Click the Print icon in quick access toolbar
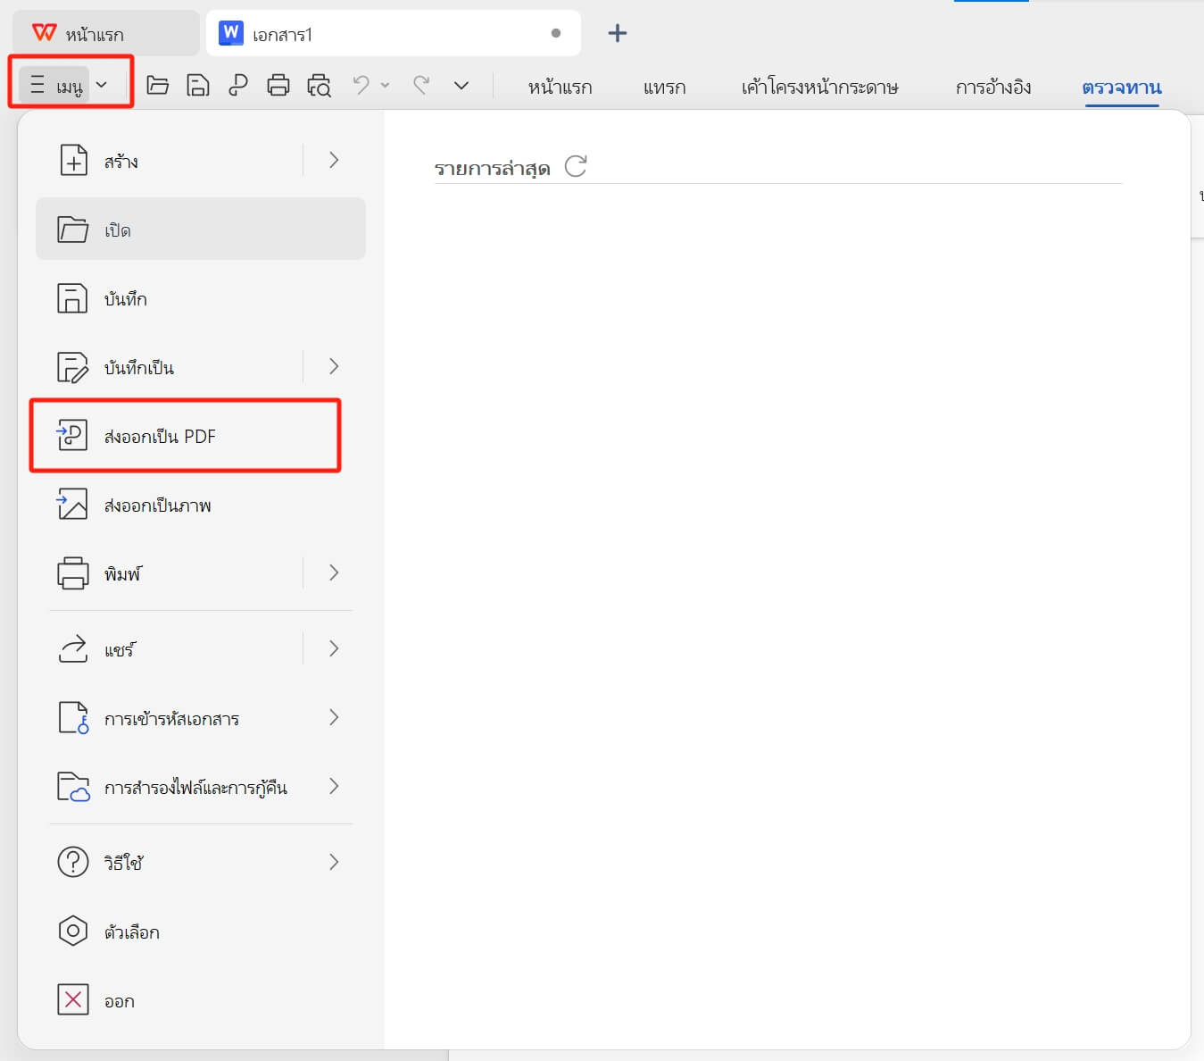1204x1061 pixels. (278, 85)
